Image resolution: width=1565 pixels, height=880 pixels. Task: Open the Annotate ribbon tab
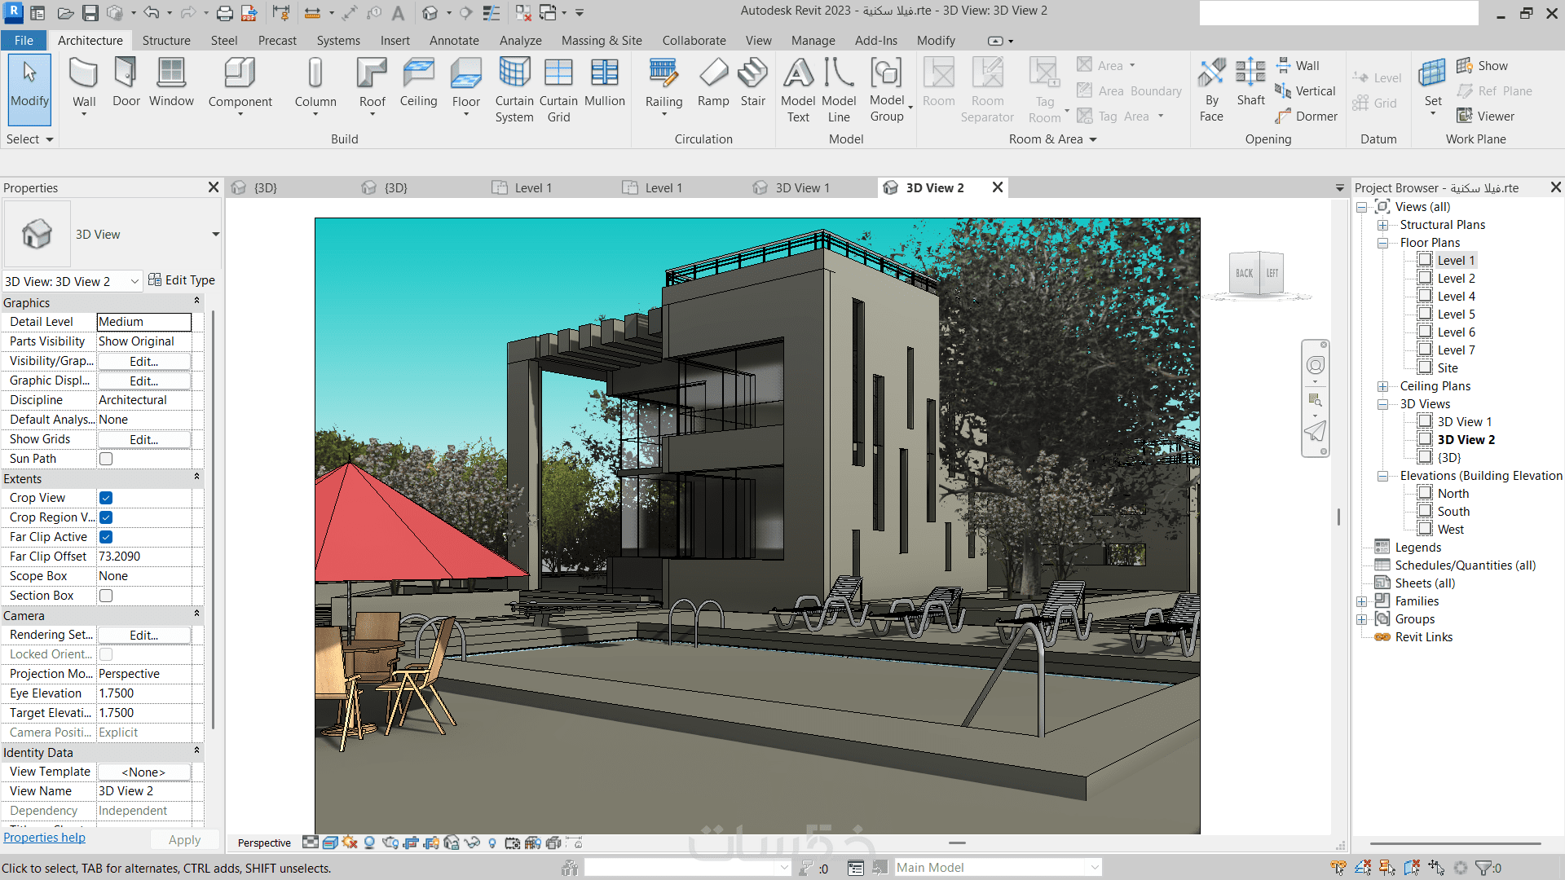pos(454,41)
